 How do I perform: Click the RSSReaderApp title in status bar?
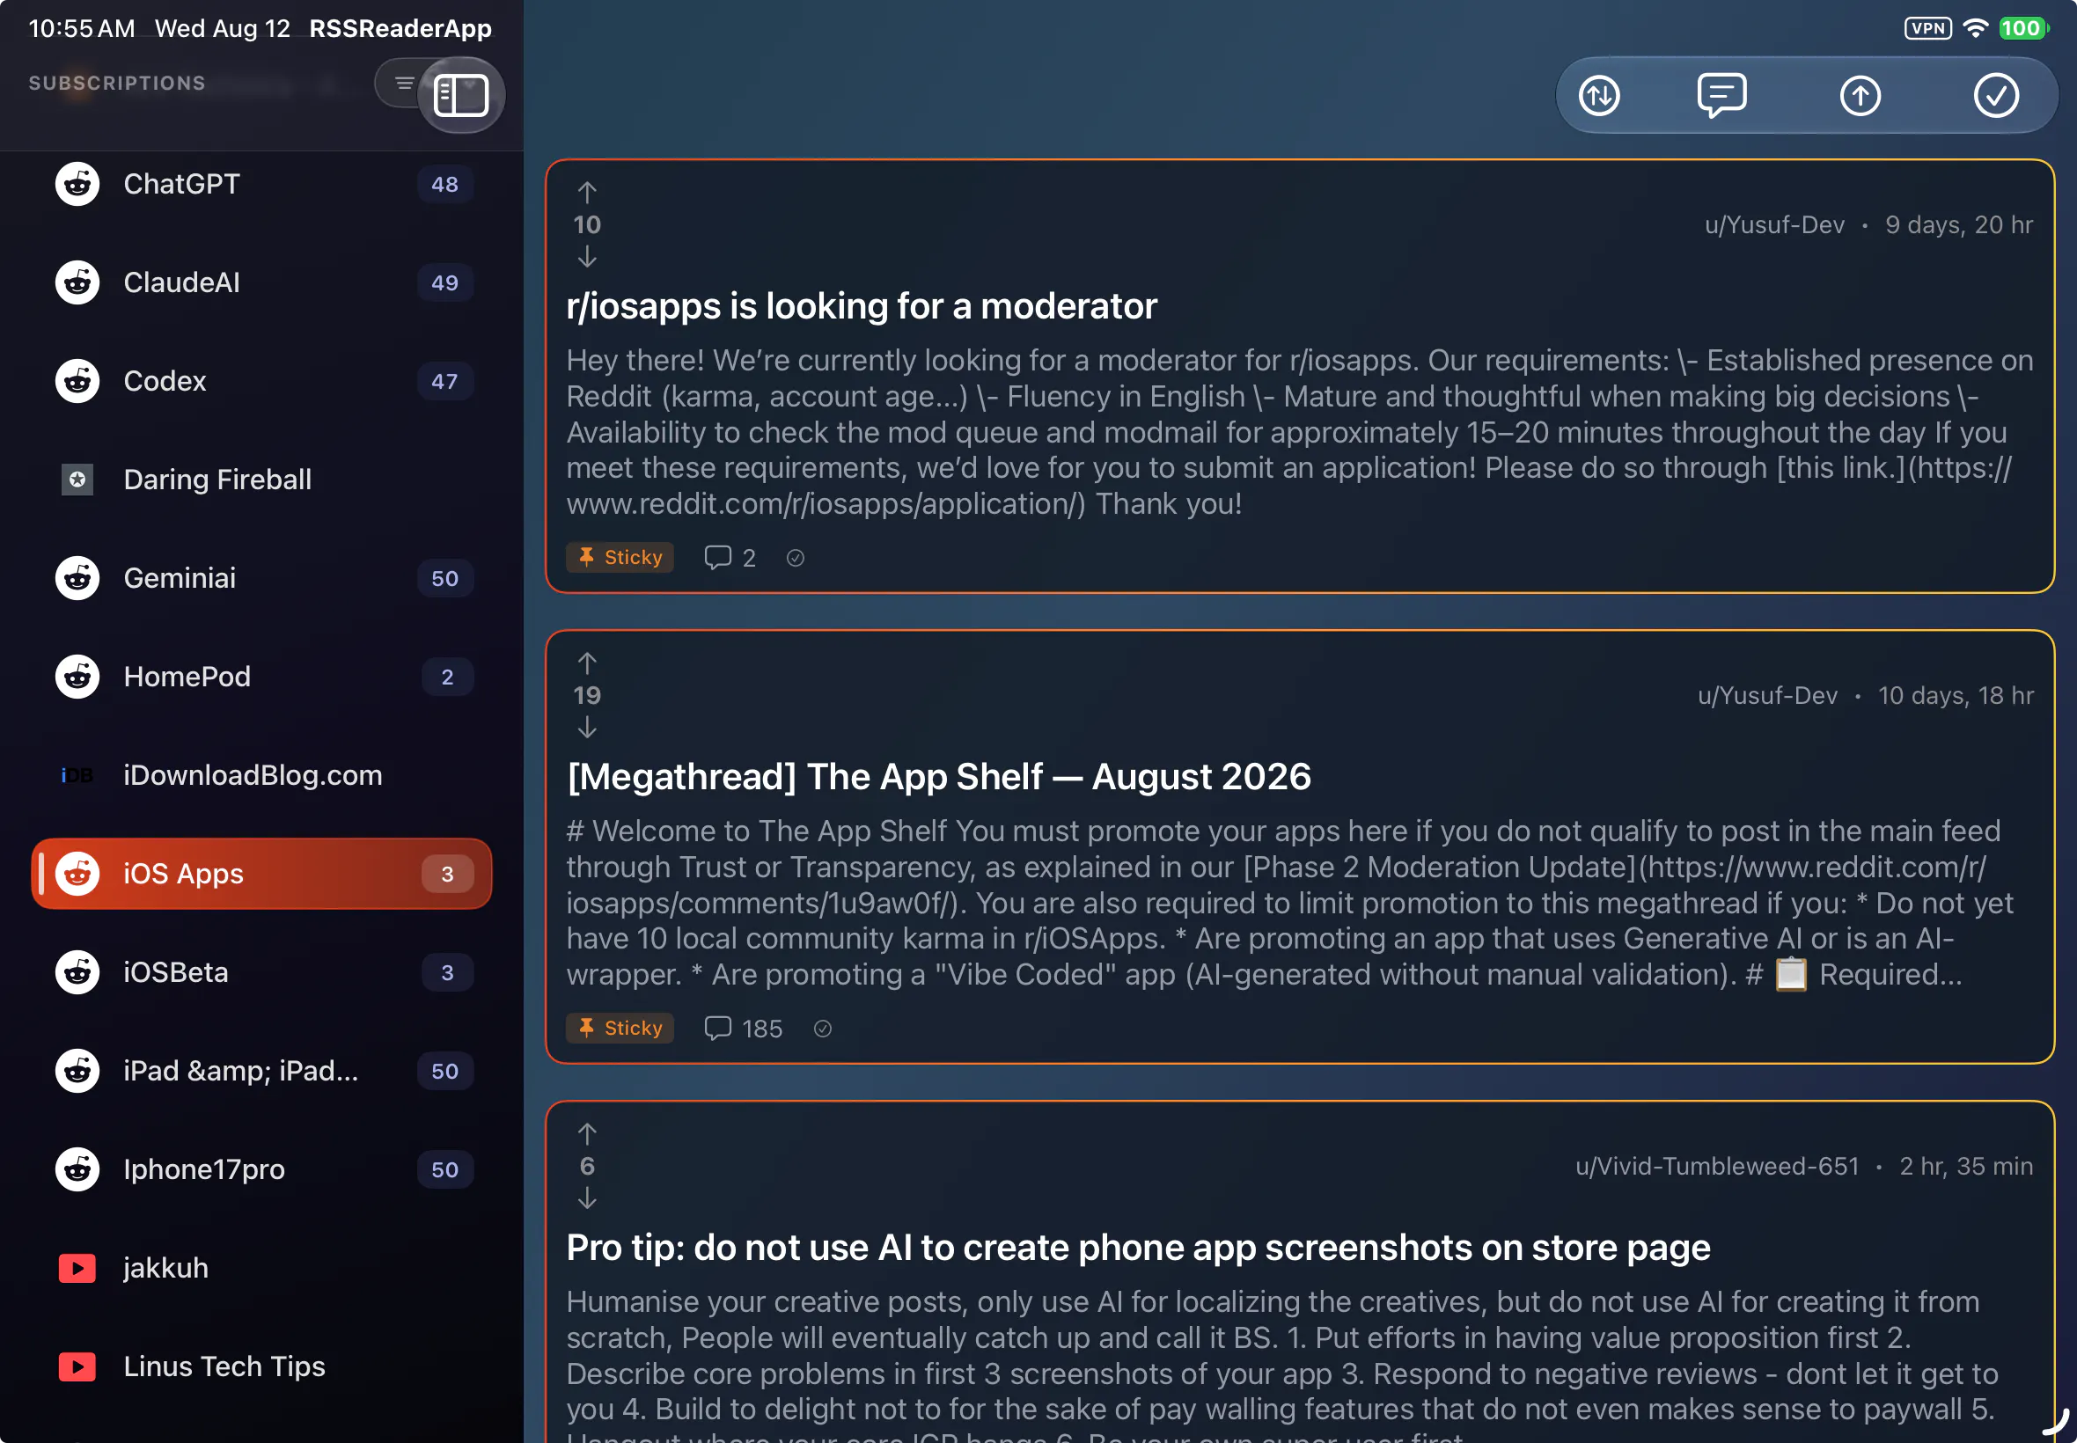tap(400, 28)
